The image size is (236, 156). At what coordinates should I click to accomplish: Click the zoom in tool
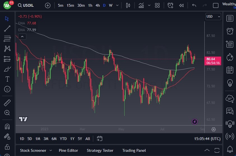7,113
